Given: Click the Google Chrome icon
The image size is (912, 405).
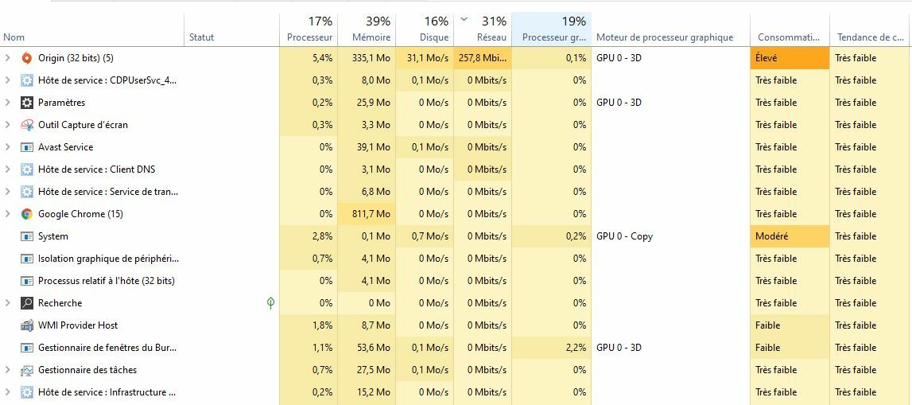Looking at the screenshot, I should 26,214.
